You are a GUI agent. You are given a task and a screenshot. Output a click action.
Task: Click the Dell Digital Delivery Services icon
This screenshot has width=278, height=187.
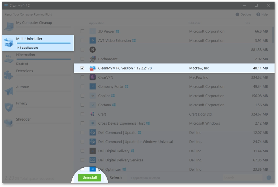click(93, 160)
